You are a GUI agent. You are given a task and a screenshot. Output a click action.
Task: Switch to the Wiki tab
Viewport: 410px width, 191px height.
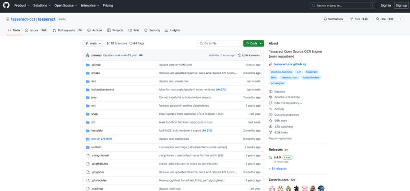coord(134,30)
